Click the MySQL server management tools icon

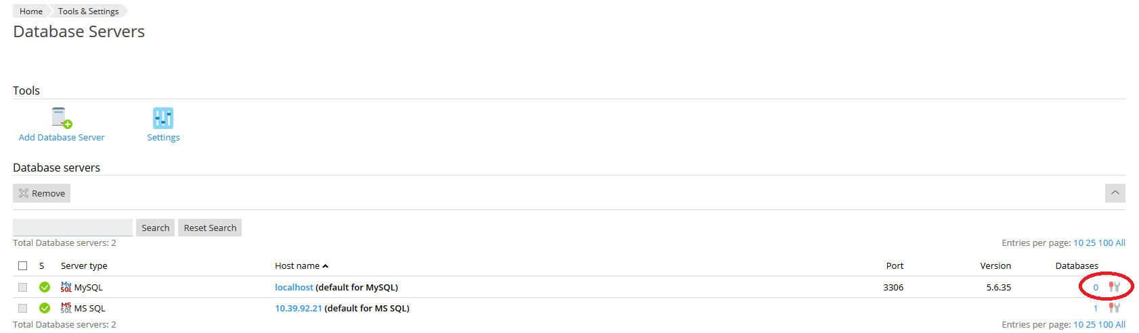[1114, 287]
